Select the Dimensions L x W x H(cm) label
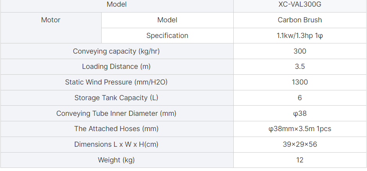The height and width of the screenshot is (171, 367). 116,144
